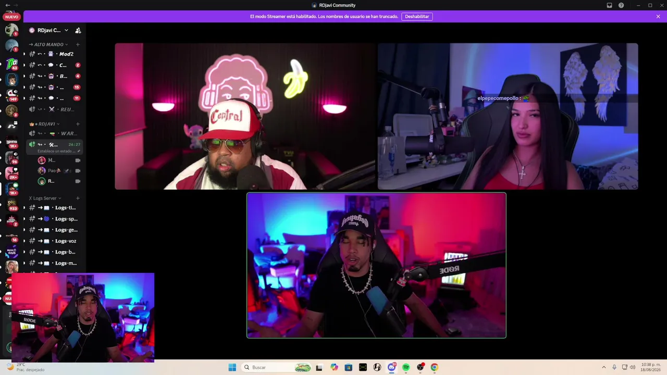Open the microphone tray icon
The image size is (667, 375).
pos(614,367)
